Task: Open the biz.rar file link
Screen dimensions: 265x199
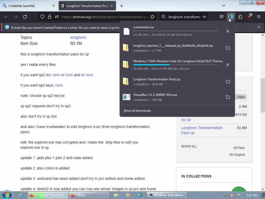Action: click(186, 120)
